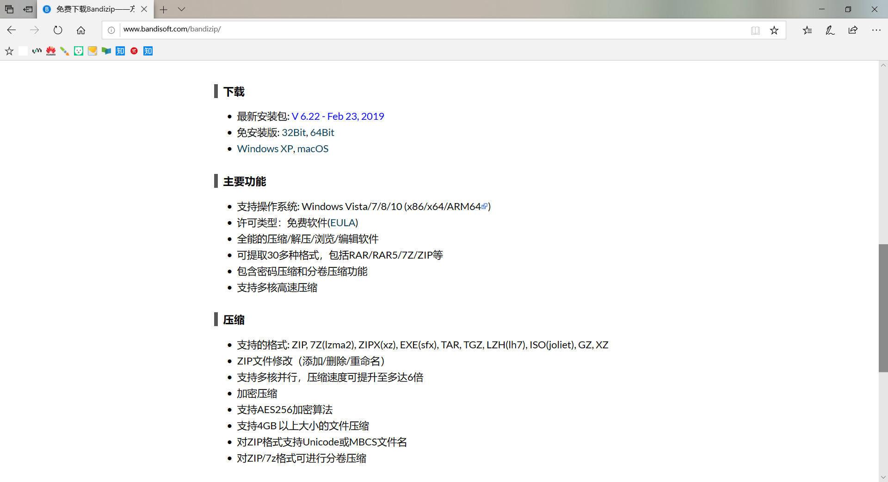The height and width of the screenshot is (482, 888).
Task: Select the 免费下载Bandizip tab
Action: (x=95, y=9)
